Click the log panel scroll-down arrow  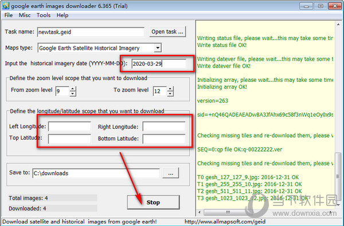[338, 205]
